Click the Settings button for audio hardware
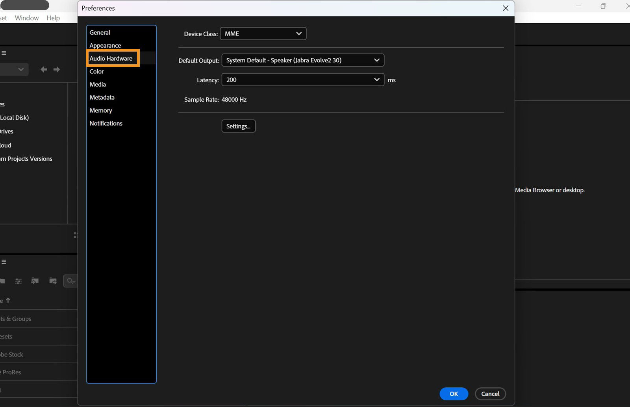Screen dimensions: 630x407 238,126
